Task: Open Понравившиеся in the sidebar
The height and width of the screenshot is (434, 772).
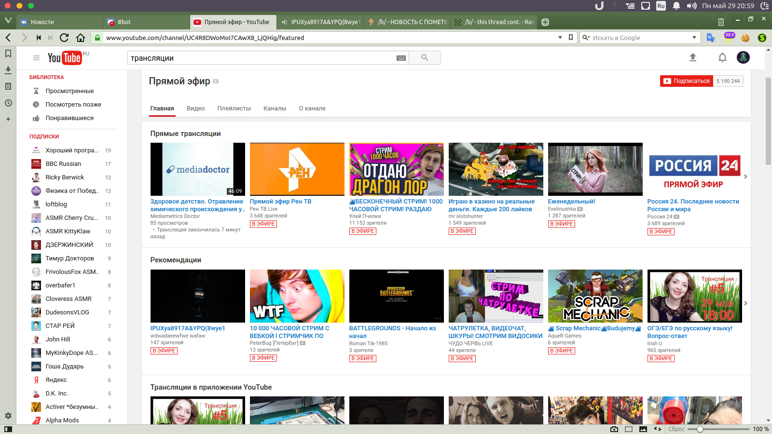Action: click(x=69, y=118)
